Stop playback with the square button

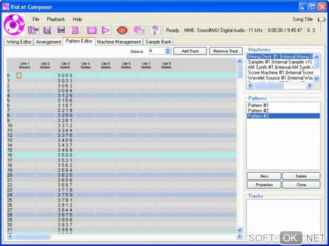[92, 30]
